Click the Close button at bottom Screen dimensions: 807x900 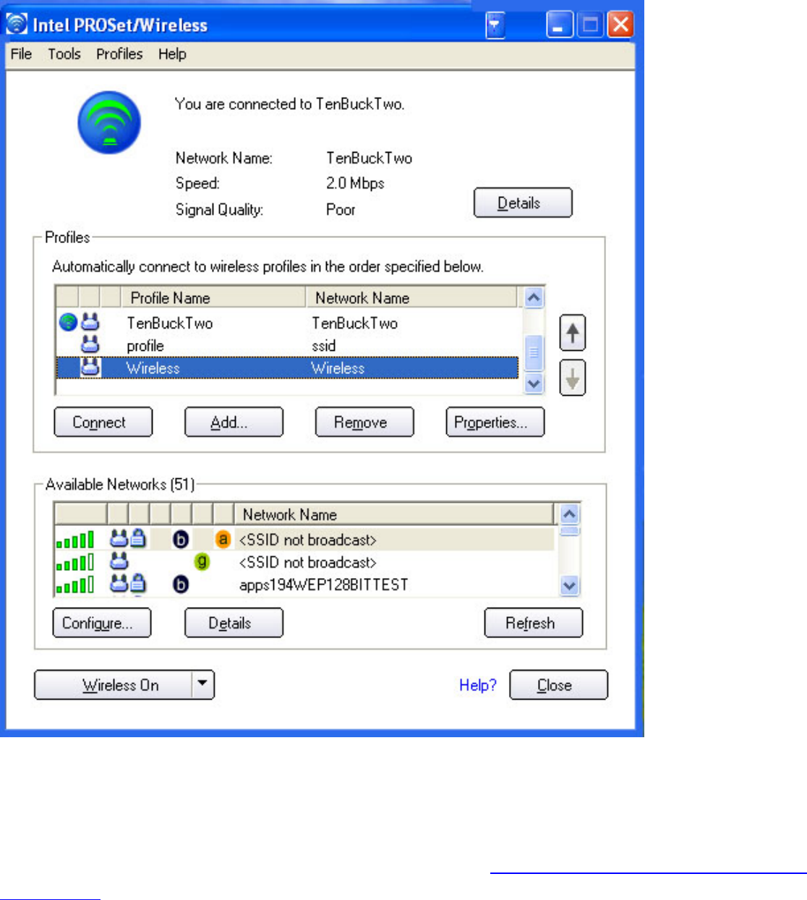(x=558, y=685)
